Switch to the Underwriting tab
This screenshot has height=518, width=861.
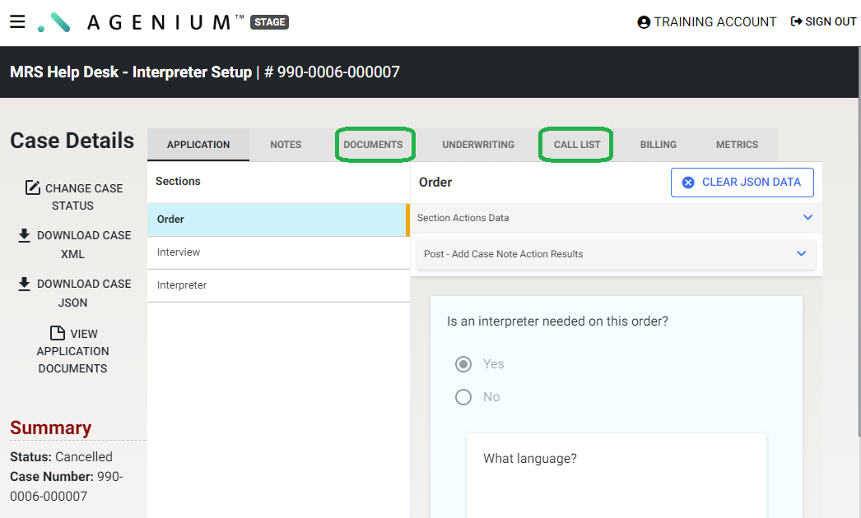click(x=478, y=145)
